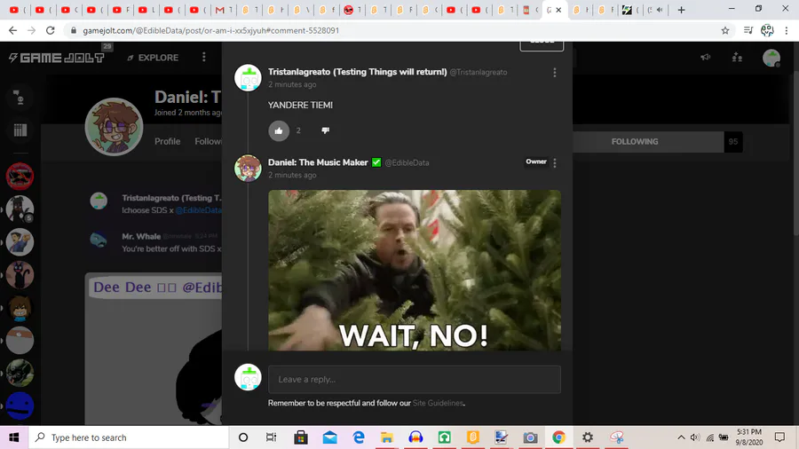Open the Mail app on the taskbar

[329, 437]
